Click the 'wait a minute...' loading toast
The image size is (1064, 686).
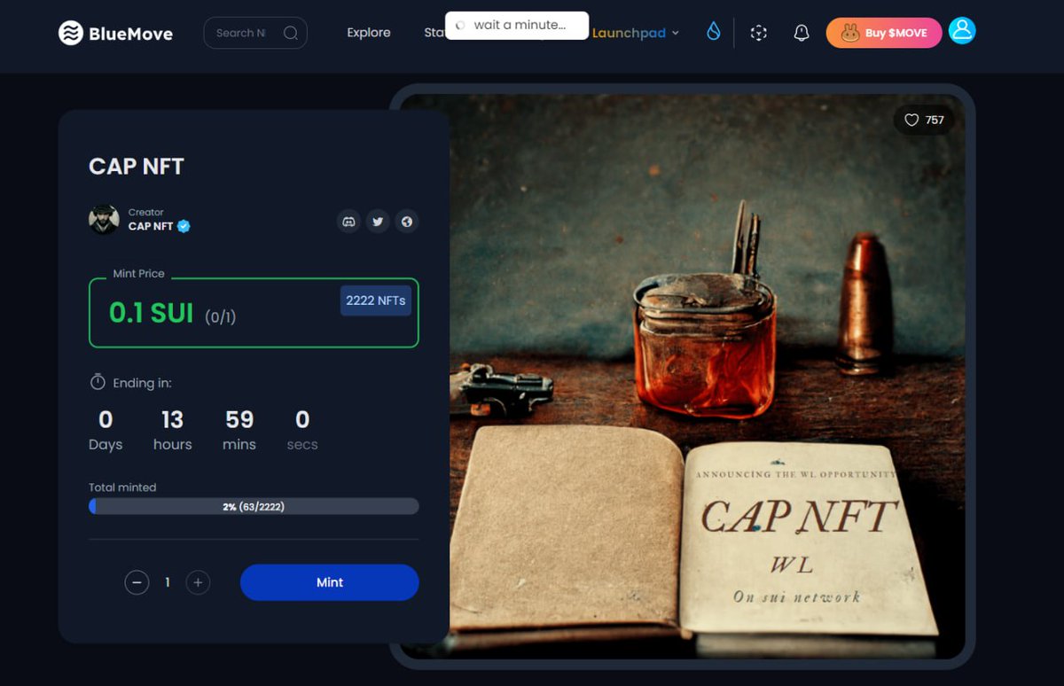point(517,25)
